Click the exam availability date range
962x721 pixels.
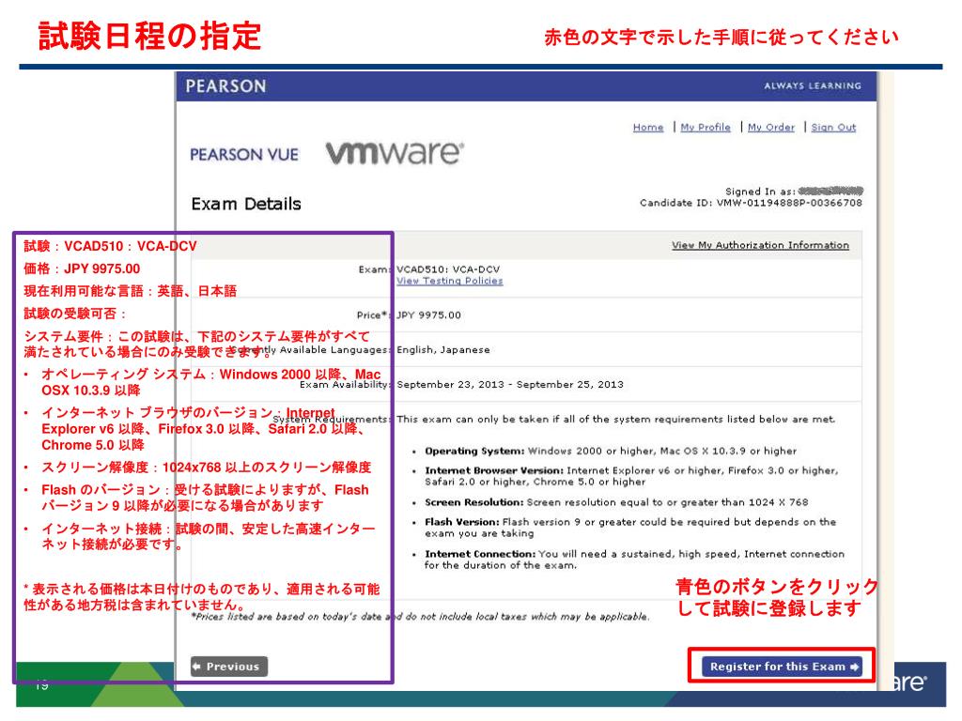click(510, 384)
